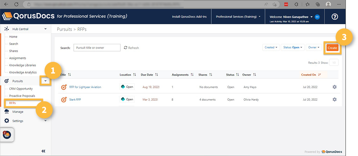Add page to favorites with star icon

tap(275, 4)
